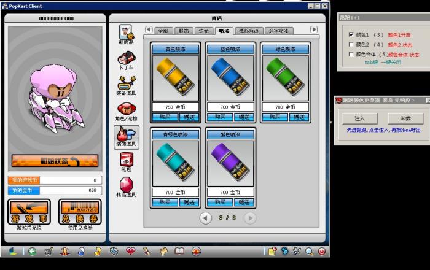The height and width of the screenshot is (270, 430).
Task: Open the 装备道具 equipment category
Action: coord(126,86)
